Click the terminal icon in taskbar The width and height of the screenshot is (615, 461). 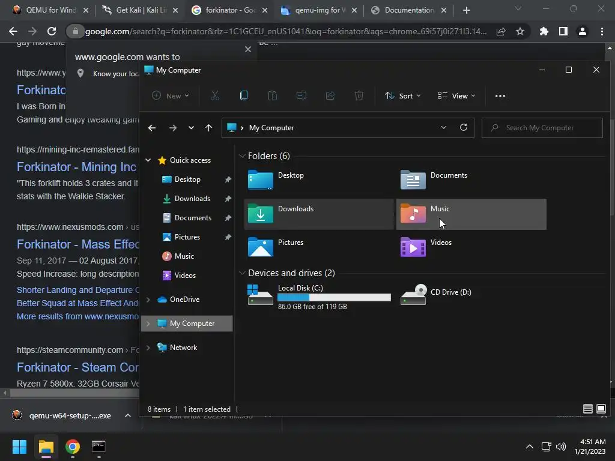coord(98,446)
